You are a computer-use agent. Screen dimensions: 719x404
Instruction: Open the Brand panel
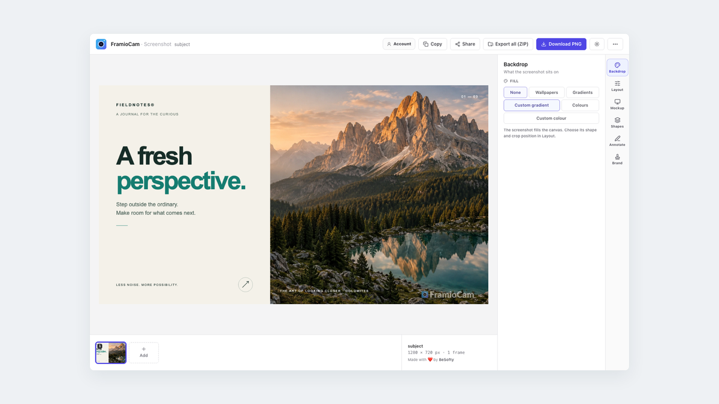click(x=617, y=159)
